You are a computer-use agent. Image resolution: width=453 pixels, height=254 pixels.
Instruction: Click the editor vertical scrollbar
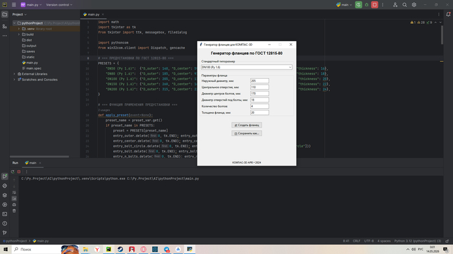click(442, 35)
